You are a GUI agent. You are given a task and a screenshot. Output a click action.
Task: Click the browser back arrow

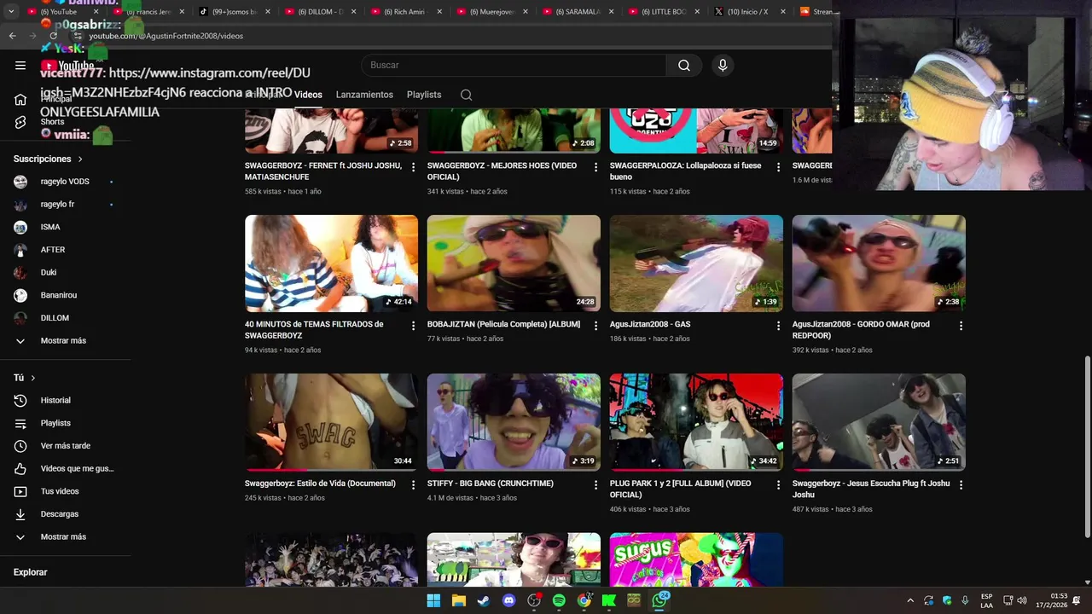click(x=12, y=36)
